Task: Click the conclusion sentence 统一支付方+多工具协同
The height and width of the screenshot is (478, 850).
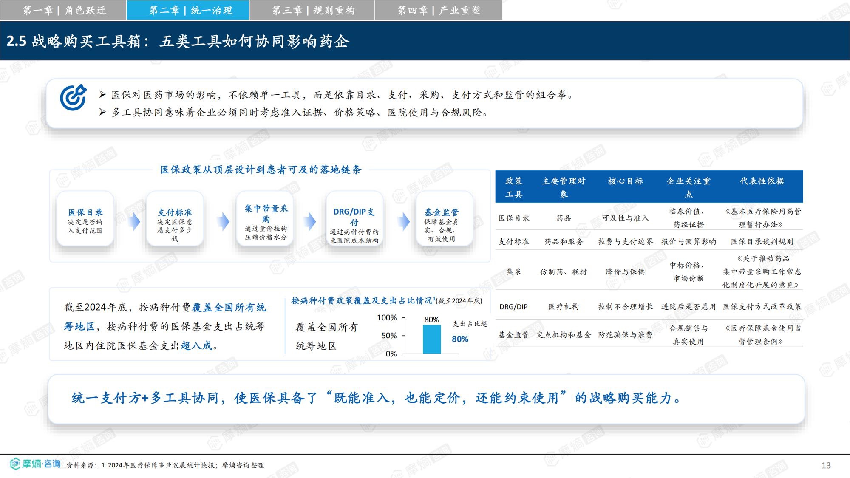Action: 377,398
